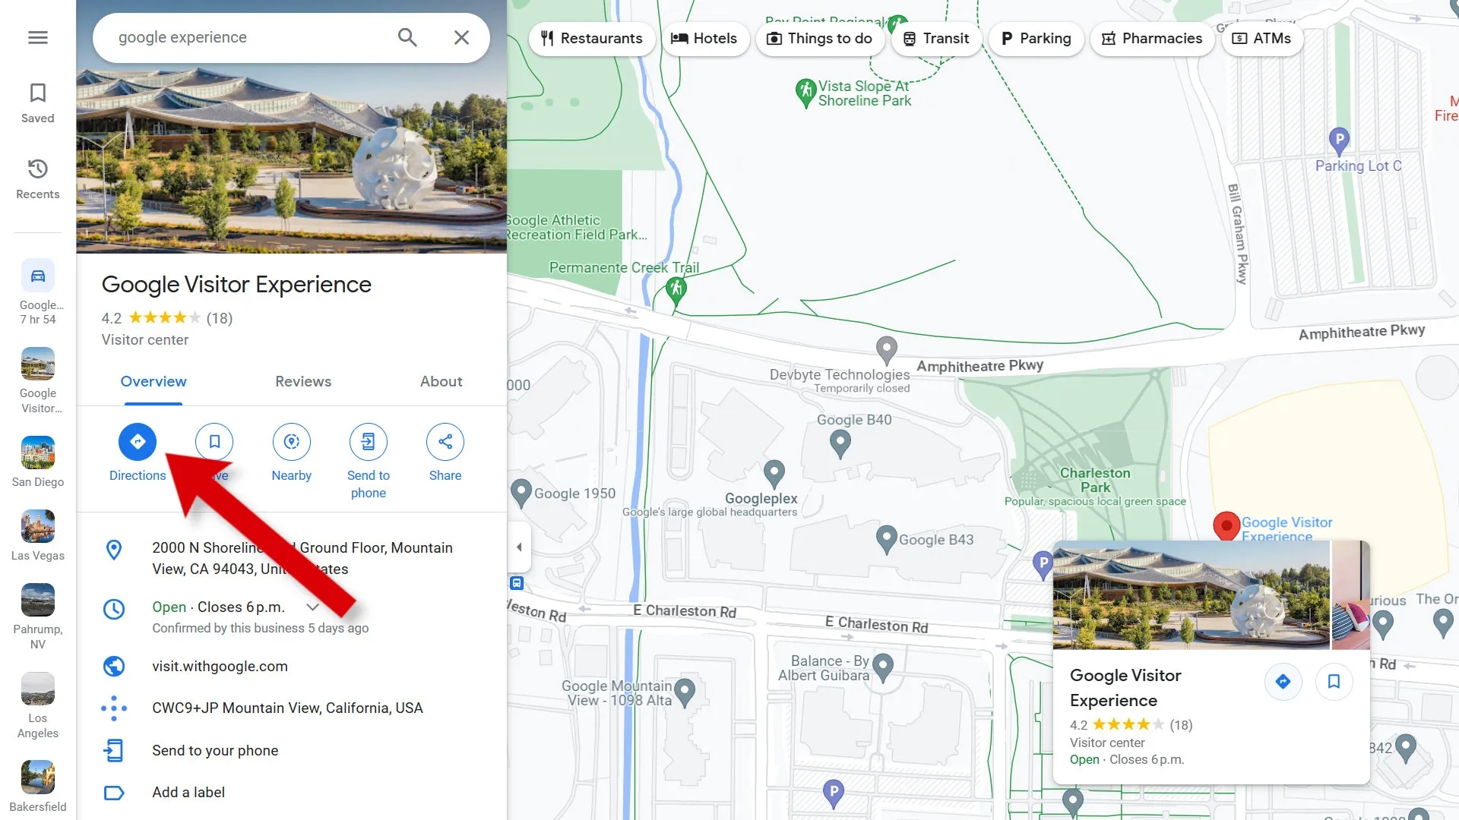
Task: Open Los Angeles recent place
Action: (38, 706)
